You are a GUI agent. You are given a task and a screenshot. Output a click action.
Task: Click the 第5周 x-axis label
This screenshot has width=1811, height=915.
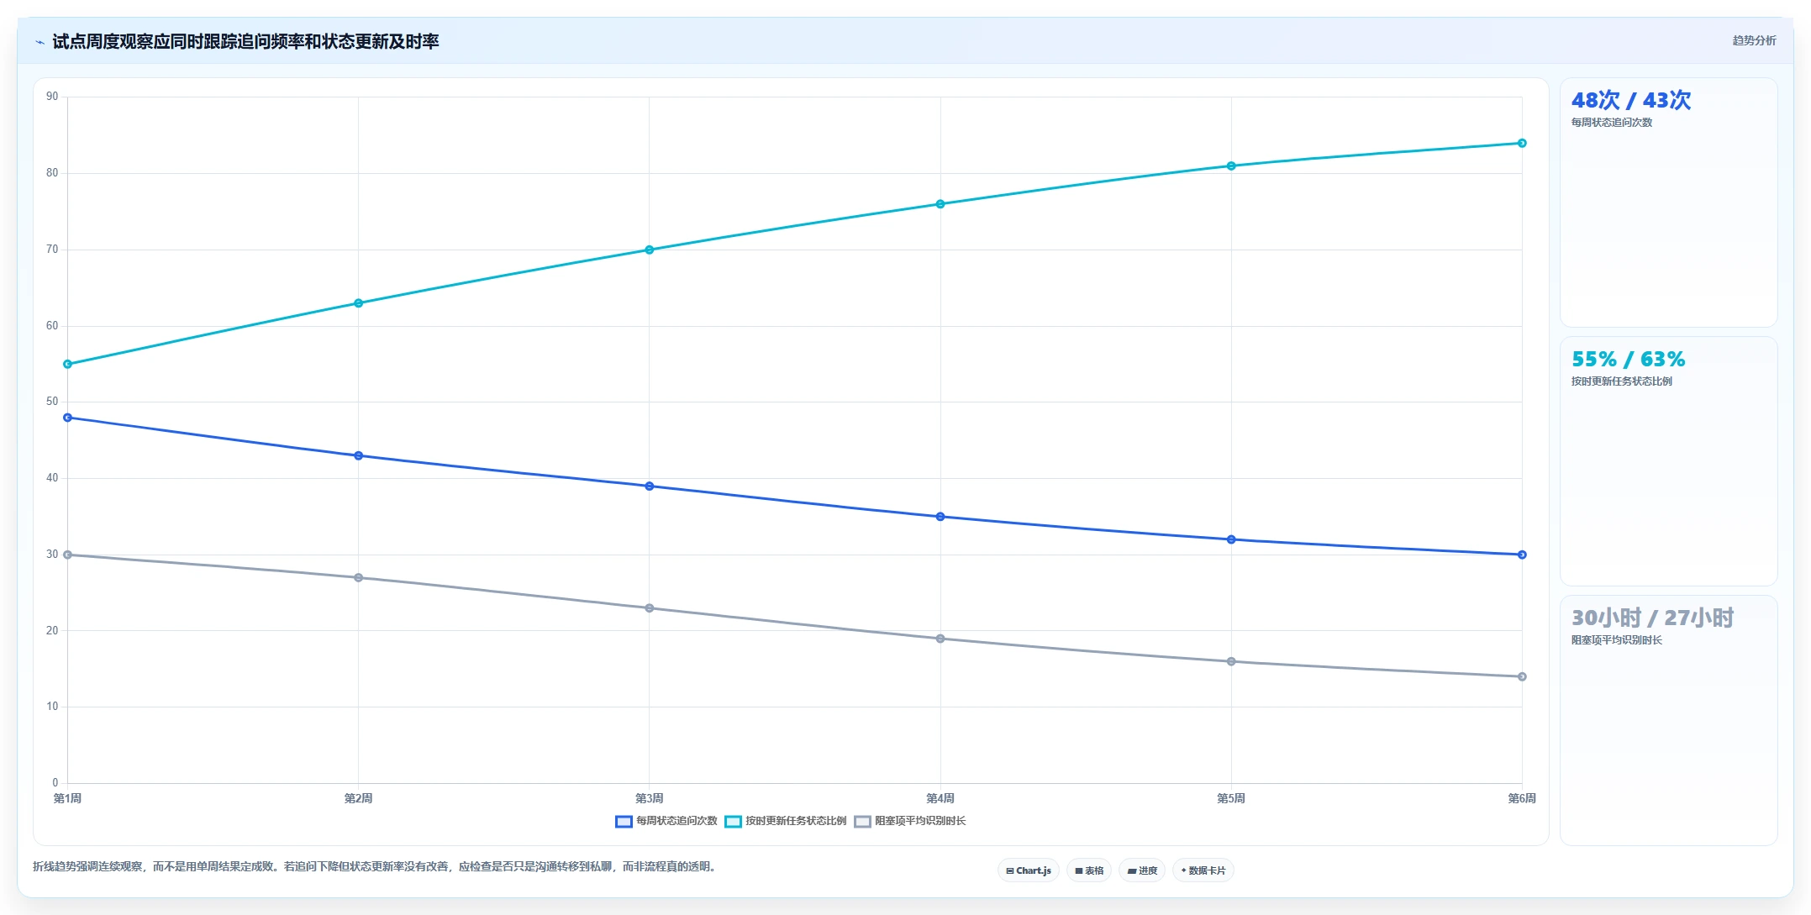click(1231, 798)
